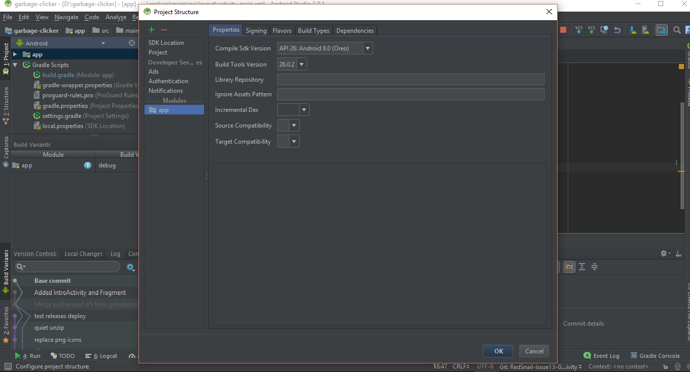Click the Ignore Assets Pattern input field

pyautogui.click(x=411, y=94)
